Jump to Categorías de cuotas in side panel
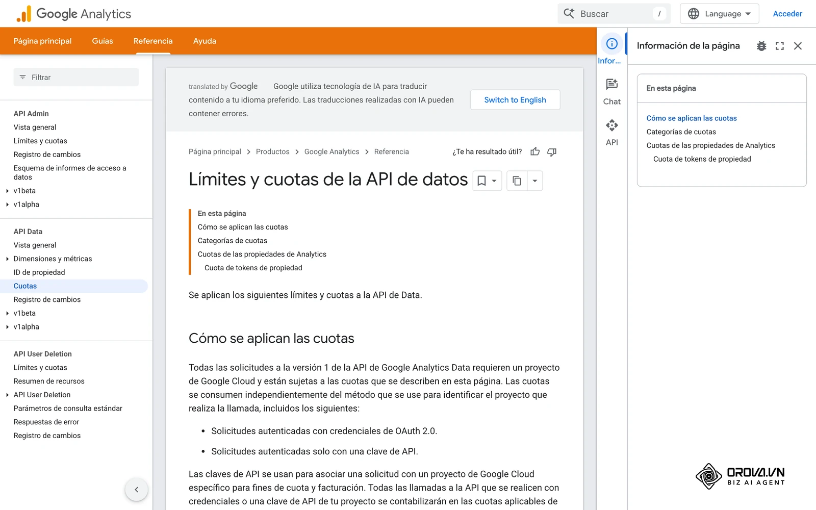Viewport: 816px width, 510px height. click(x=681, y=132)
